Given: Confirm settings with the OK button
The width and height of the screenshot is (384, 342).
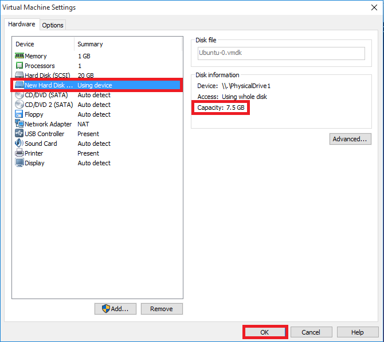Looking at the screenshot, I should point(264,332).
